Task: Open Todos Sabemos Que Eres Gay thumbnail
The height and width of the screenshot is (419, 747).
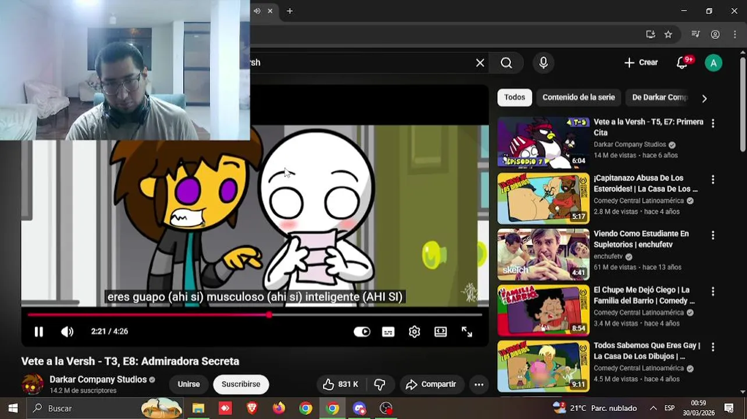Action: click(x=543, y=366)
